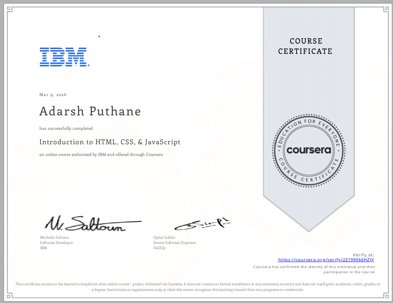The height and width of the screenshot is (303, 393).
Task: Click the name Michelle Saltoun
Action: click(54, 237)
